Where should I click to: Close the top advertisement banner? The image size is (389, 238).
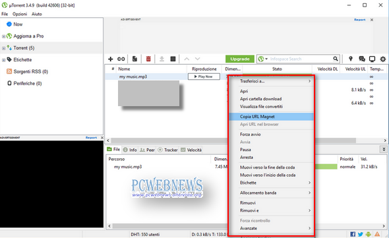tap(372, 20)
